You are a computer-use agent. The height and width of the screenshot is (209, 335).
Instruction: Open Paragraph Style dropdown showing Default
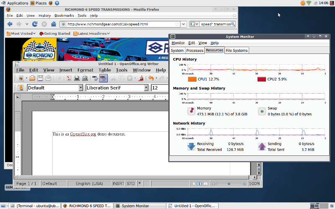(x=80, y=88)
